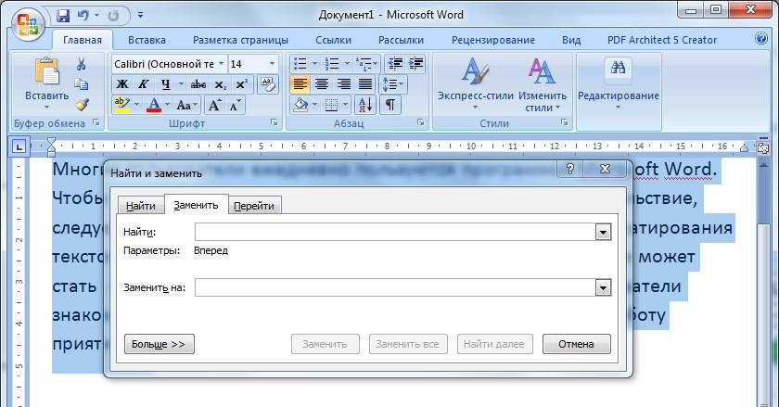Viewport: 779px width, 407px height.
Task: Click the Заменить button in dialog footer
Action: (x=325, y=344)
